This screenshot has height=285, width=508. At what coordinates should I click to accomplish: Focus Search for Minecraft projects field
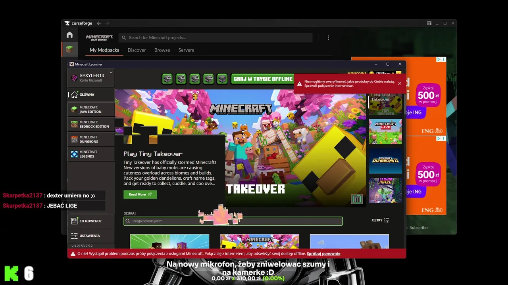pos(216,38)
